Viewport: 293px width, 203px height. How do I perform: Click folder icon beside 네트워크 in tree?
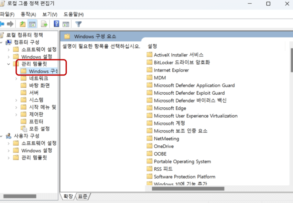pyautogui.click(x=23, y=78)
